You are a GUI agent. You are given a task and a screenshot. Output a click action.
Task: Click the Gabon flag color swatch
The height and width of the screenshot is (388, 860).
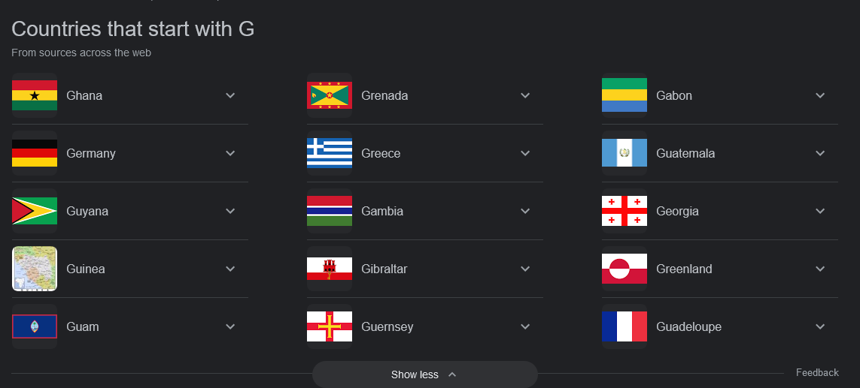624,95
